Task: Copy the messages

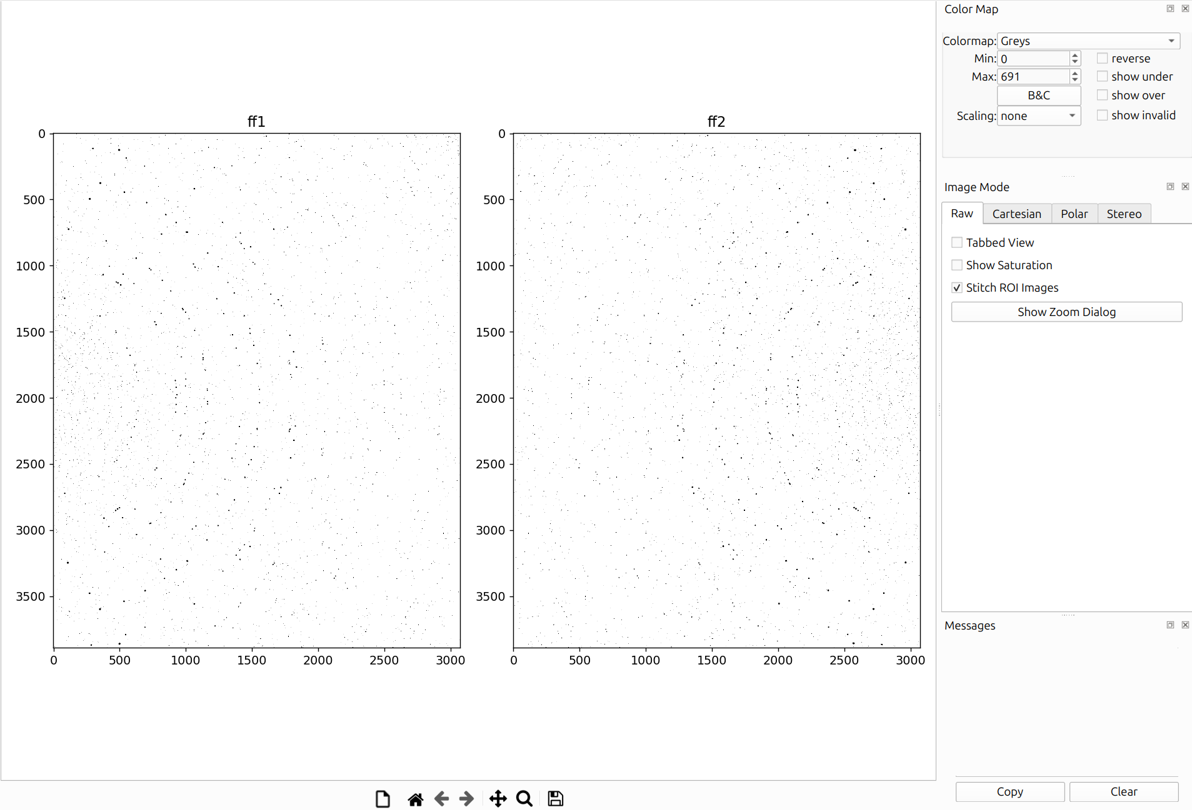Action: point(1010,791)
